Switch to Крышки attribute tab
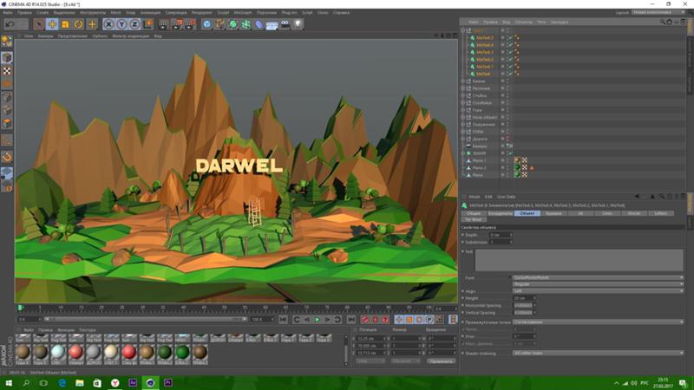The width and height of the screenshot is (694, 390). pyautogui.click(x=553, y=213)
